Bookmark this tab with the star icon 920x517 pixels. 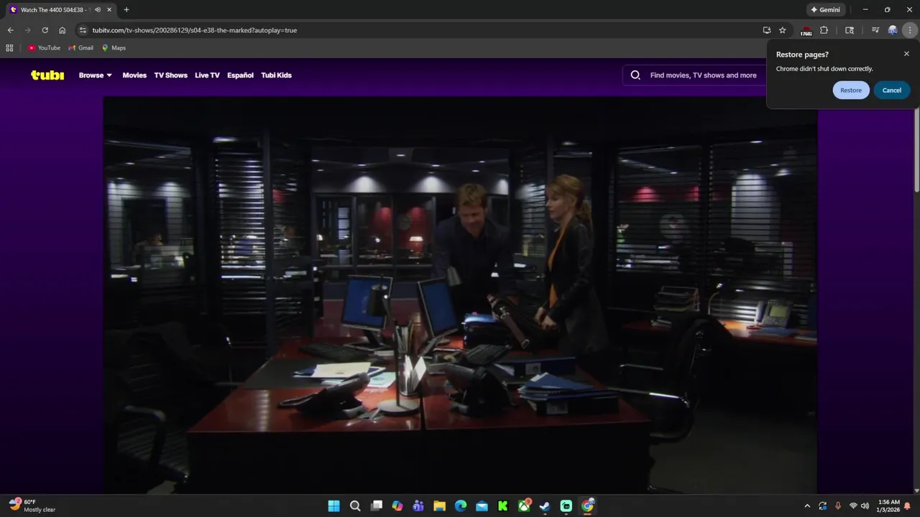pos(783,30)
